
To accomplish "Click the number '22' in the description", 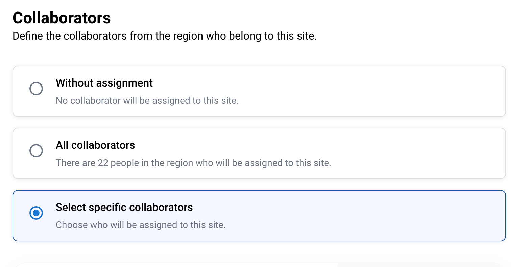I will tap(103, 163).
